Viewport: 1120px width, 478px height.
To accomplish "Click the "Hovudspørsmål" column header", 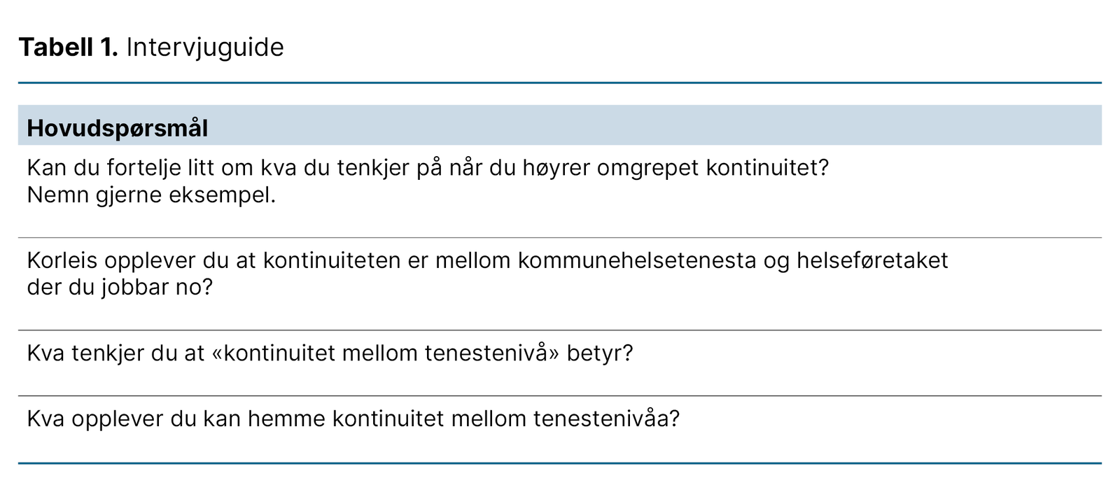I will pos(117,128).
